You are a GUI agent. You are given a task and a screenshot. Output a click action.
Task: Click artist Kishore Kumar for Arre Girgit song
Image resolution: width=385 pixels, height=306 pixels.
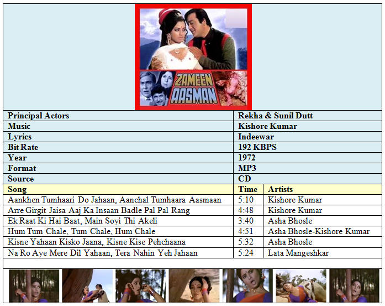pyautogui.click(x=295, y=211)
